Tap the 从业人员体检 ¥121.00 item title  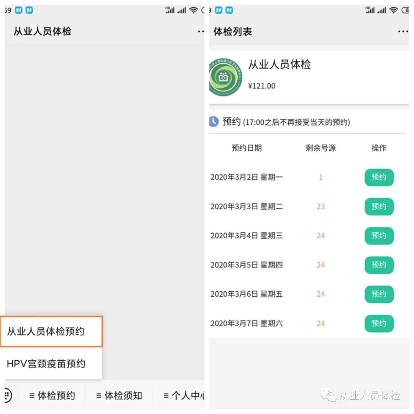click(x=279, y=64)
